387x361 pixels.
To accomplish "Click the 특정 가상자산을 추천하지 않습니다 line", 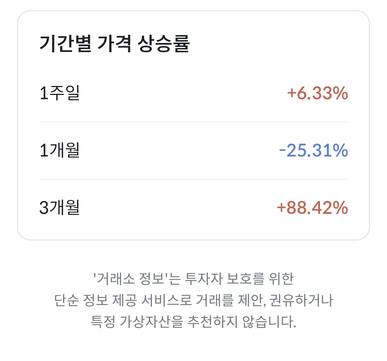I will tap(193, 322).
